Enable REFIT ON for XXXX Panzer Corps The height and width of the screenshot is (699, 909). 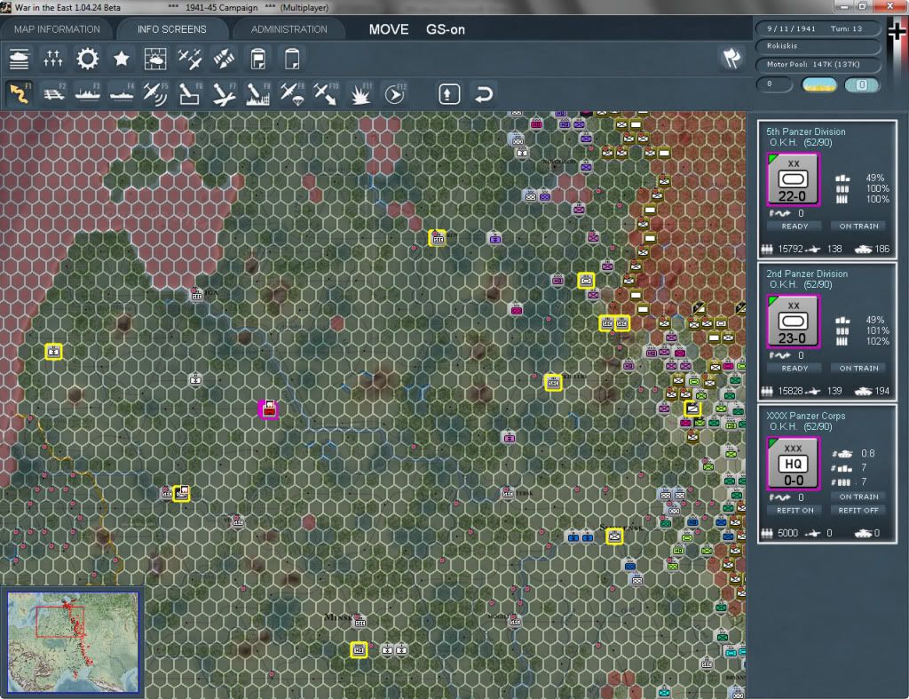pos(794,511)
